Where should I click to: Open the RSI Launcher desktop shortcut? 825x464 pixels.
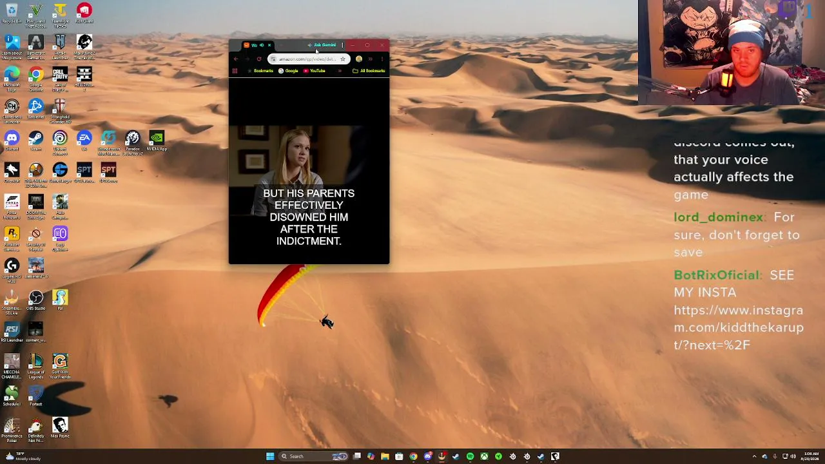coord(12,333)
